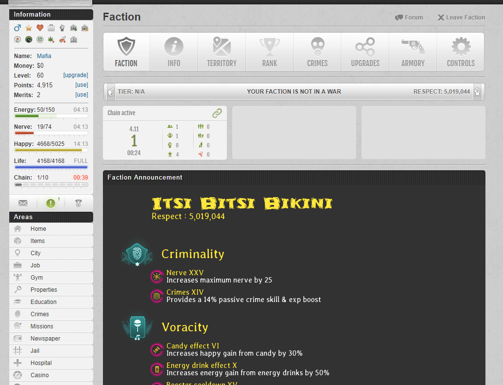Click the heart life icon
The height and width of the screenshot is (385, 503).
coord(40,28)
